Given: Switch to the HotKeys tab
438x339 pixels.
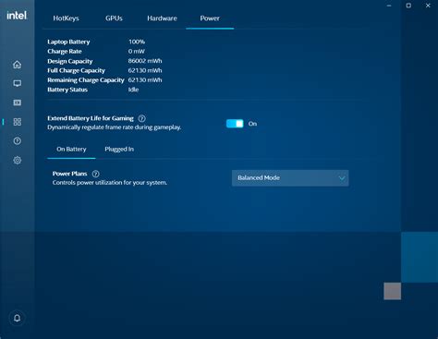Looking at the screenshot, I should point(66,18).
